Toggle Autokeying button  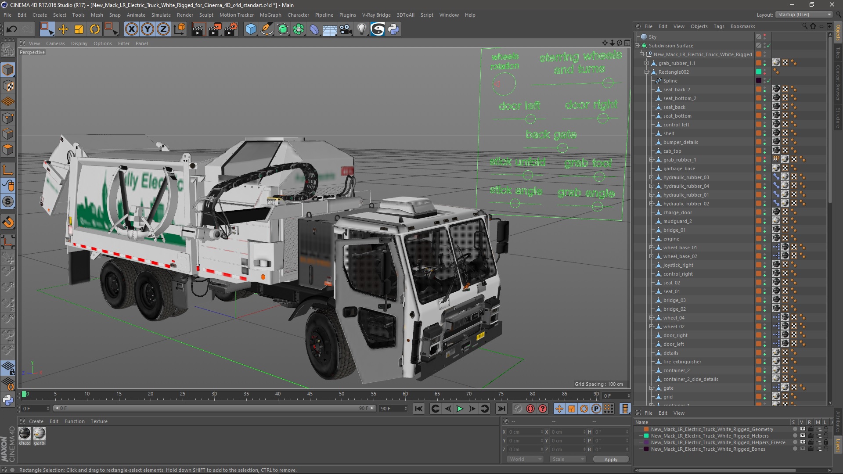530,409
